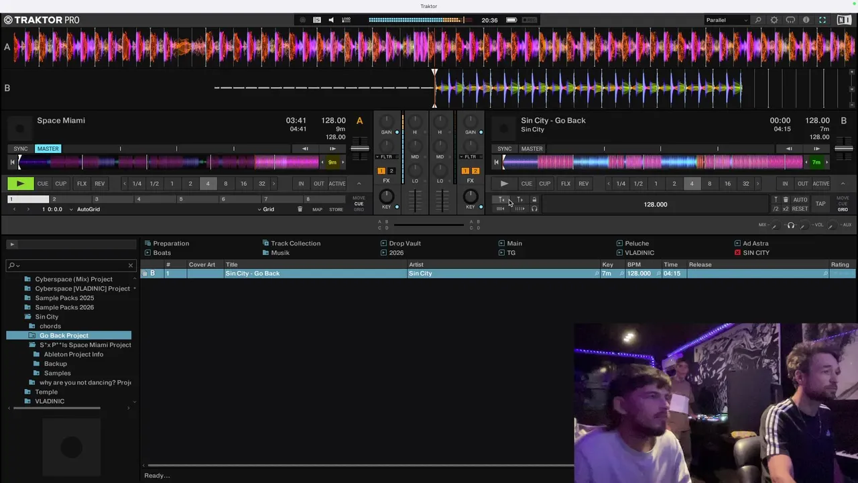Click TAP tempo on Deck B
858x483 pixels.
click(820, 204)
